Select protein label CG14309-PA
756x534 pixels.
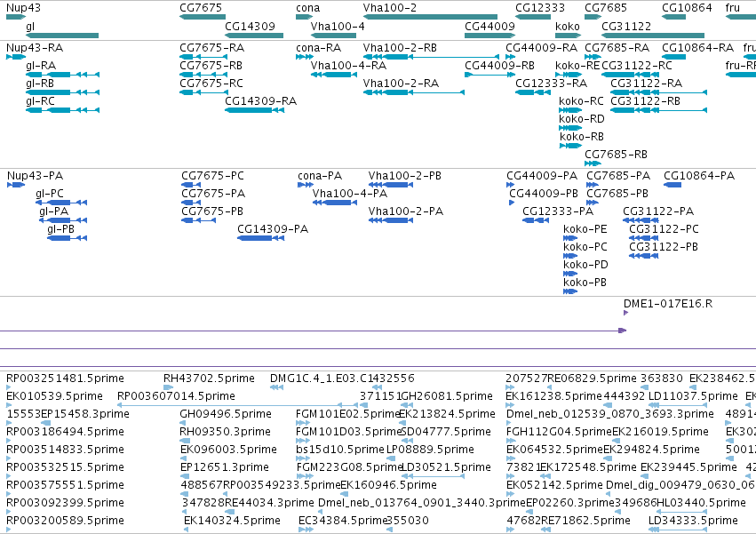[x=273, y=229]
